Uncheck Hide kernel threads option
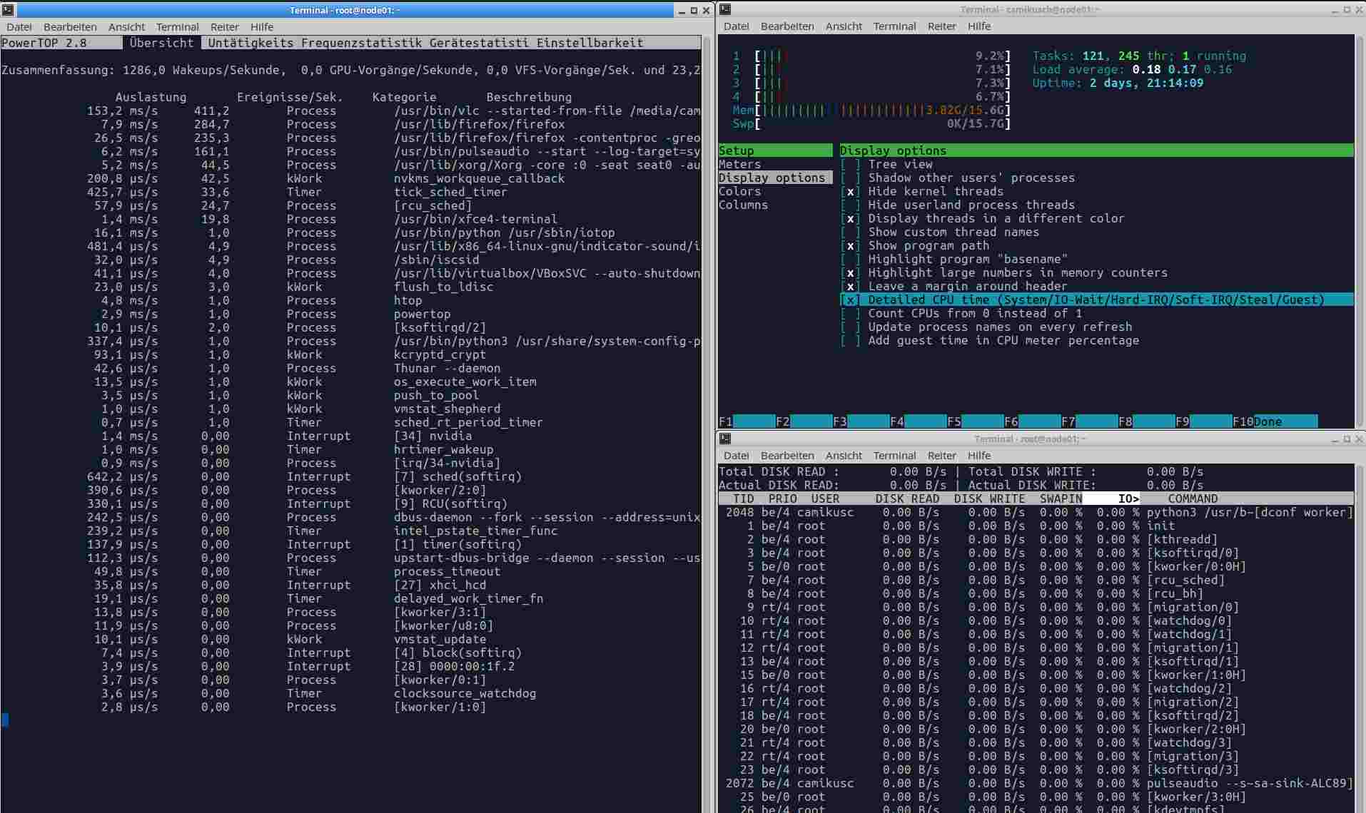Screen dimensions: 1366x813 pos(850,191)
